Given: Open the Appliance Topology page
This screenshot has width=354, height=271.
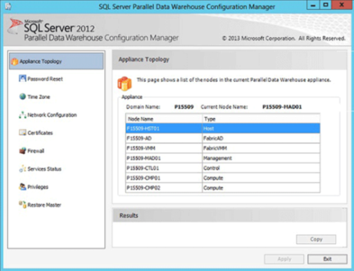Looking at the screenshot, I should 56,61.
